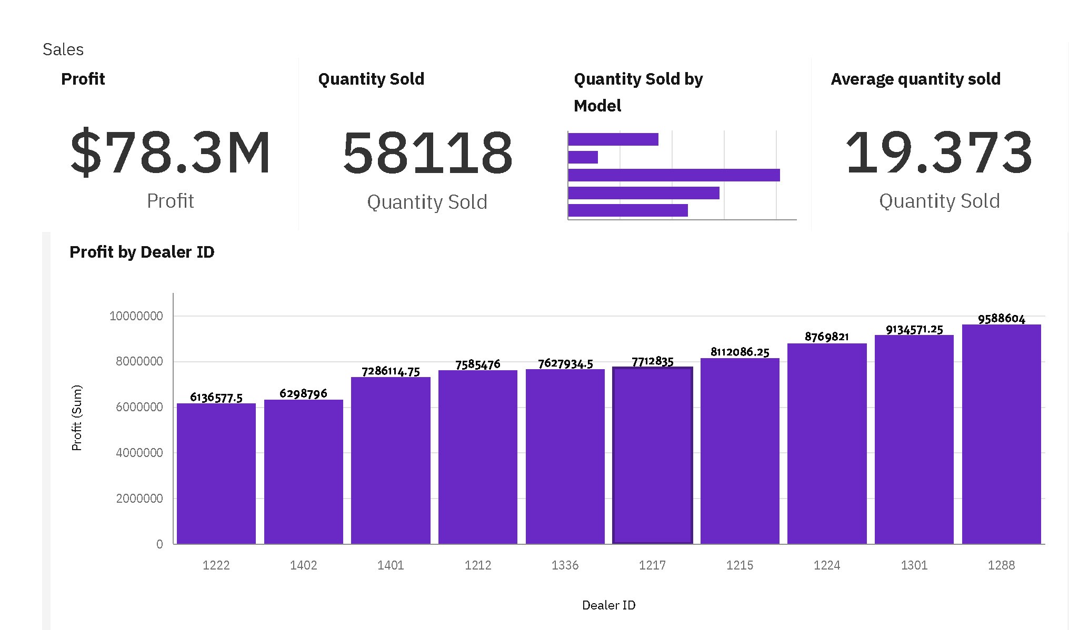
Task: Click the Dealer 1215 profit bar
Action: pos(740,451)
